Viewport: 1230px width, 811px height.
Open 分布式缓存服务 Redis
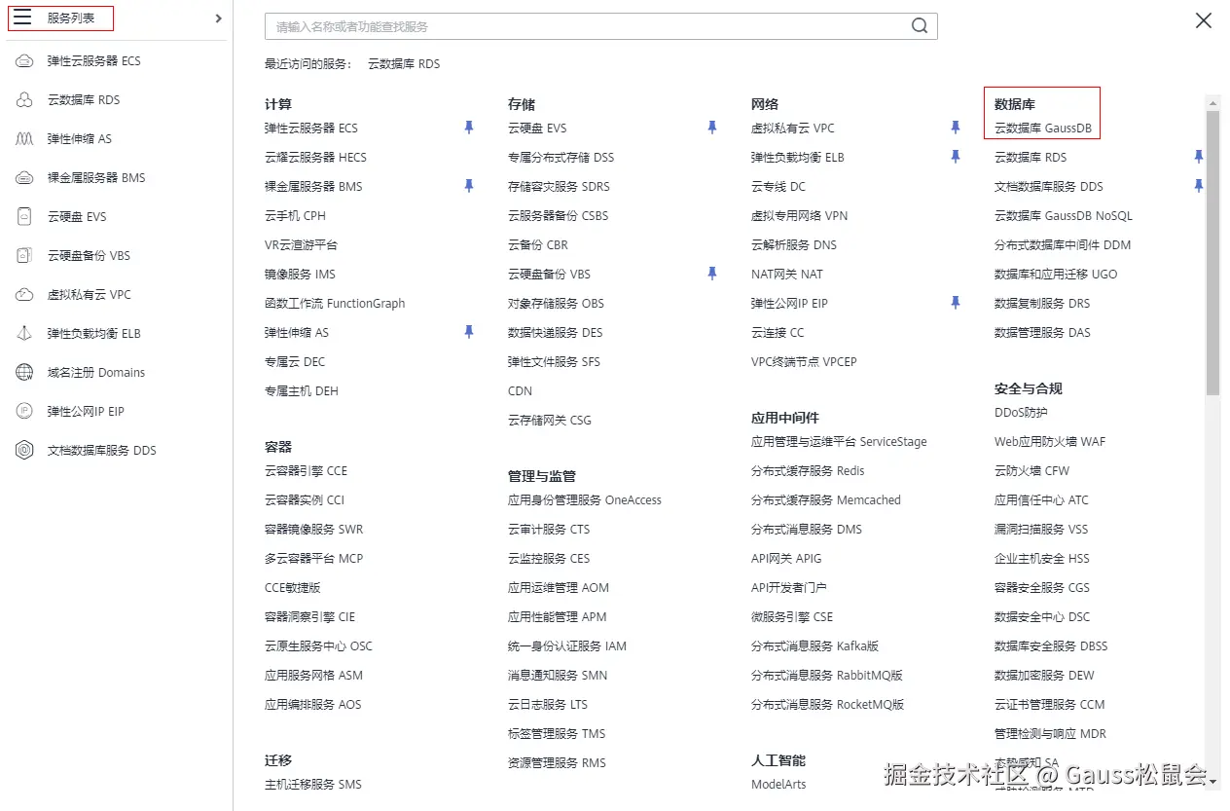(x=808, y=471)
